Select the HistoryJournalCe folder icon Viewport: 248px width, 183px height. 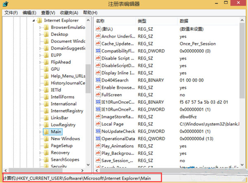click(x=46, y=83)
